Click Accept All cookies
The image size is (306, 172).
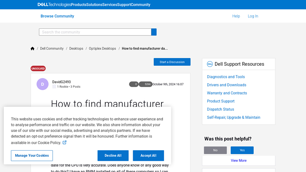click(148, 156)
